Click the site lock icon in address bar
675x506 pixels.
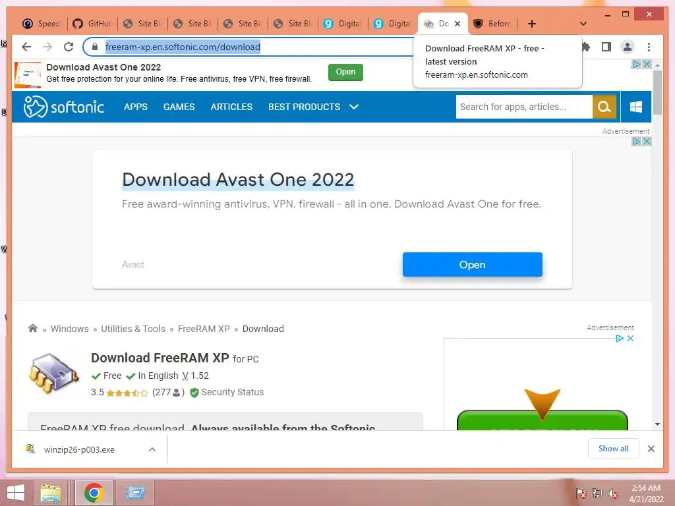coord(95,47)
